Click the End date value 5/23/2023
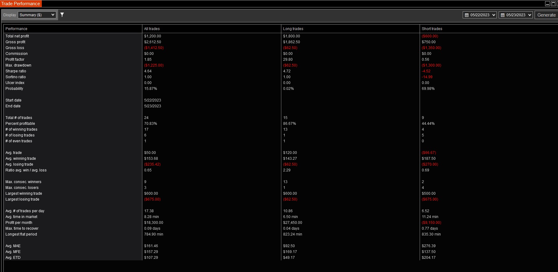 point(152,106)
